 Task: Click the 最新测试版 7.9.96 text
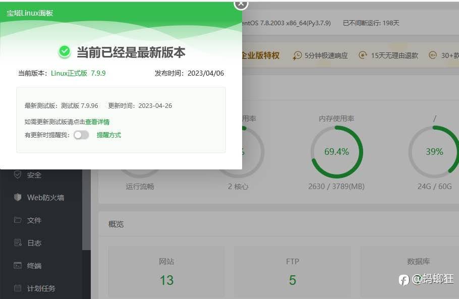coord(61,105)
